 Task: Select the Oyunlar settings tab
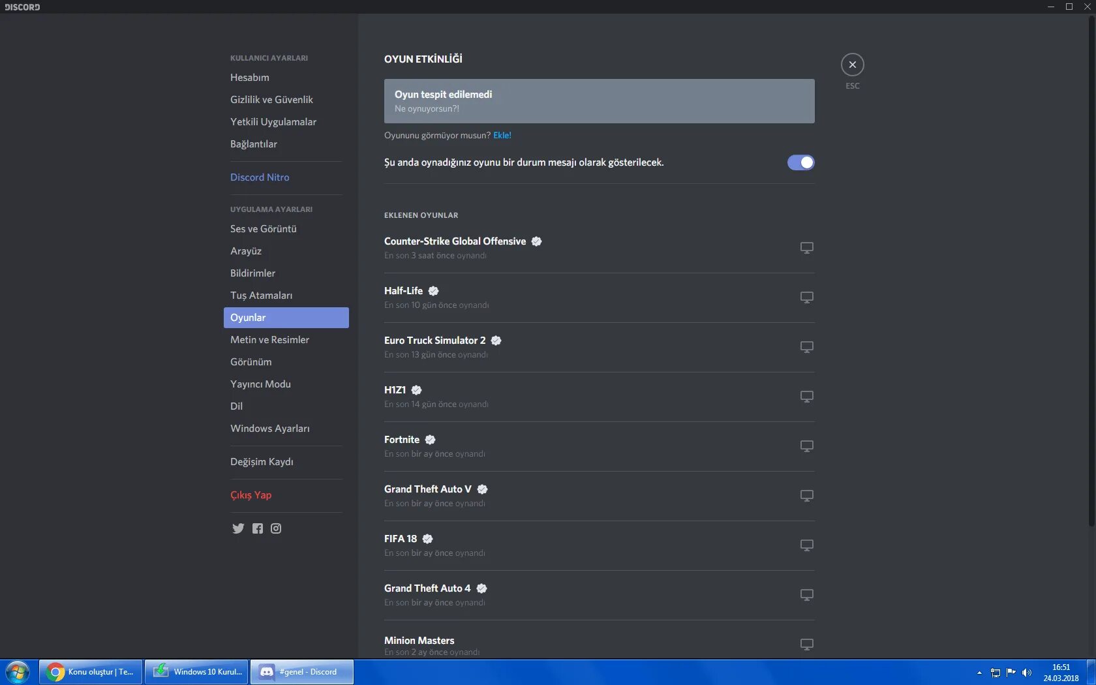point(286,318)
